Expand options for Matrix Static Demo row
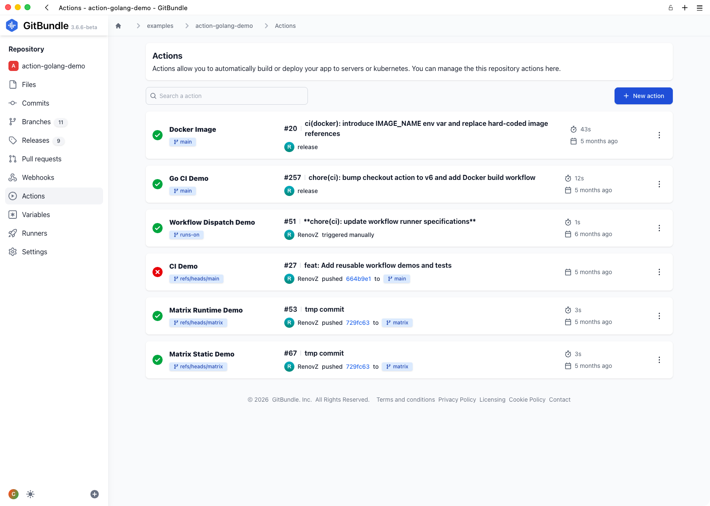Screen dimensions: 710x506 click(659, 360)
